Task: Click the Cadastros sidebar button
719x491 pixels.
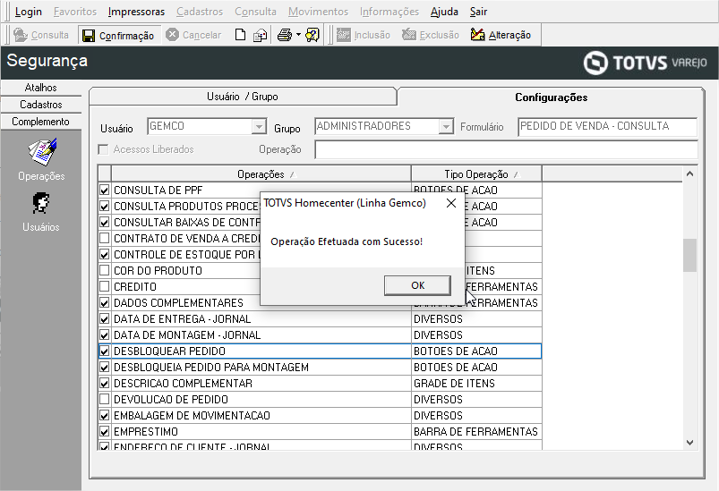Action: (x=41, y=105)
